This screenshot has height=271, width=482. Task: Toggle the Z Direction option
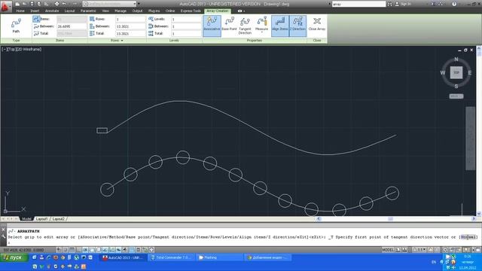click(297, 26)
